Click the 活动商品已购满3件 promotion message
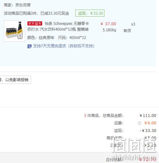The height and width of the screenshot is (163, 159). pyautogui.click(x=36, y=13)
